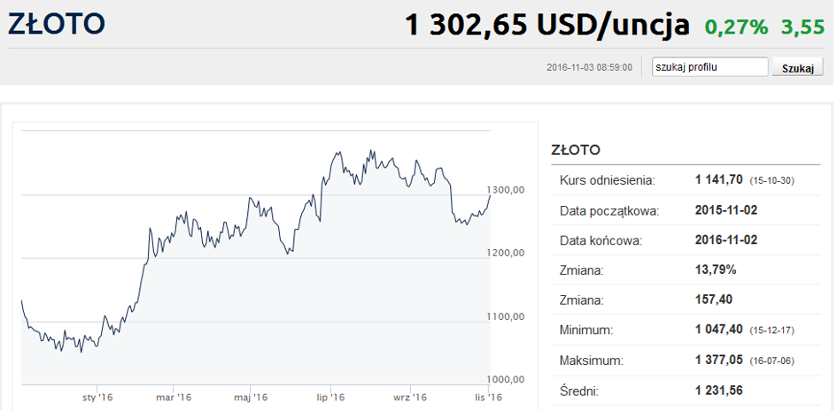Click the chart peak near lip '16
The height and width of the screenshot is (410, 837).
[x=337, y=153]
